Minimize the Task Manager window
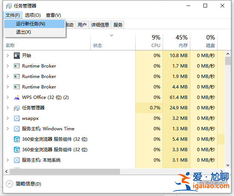This screenshot has height=196, width=234. pos(188,6)
